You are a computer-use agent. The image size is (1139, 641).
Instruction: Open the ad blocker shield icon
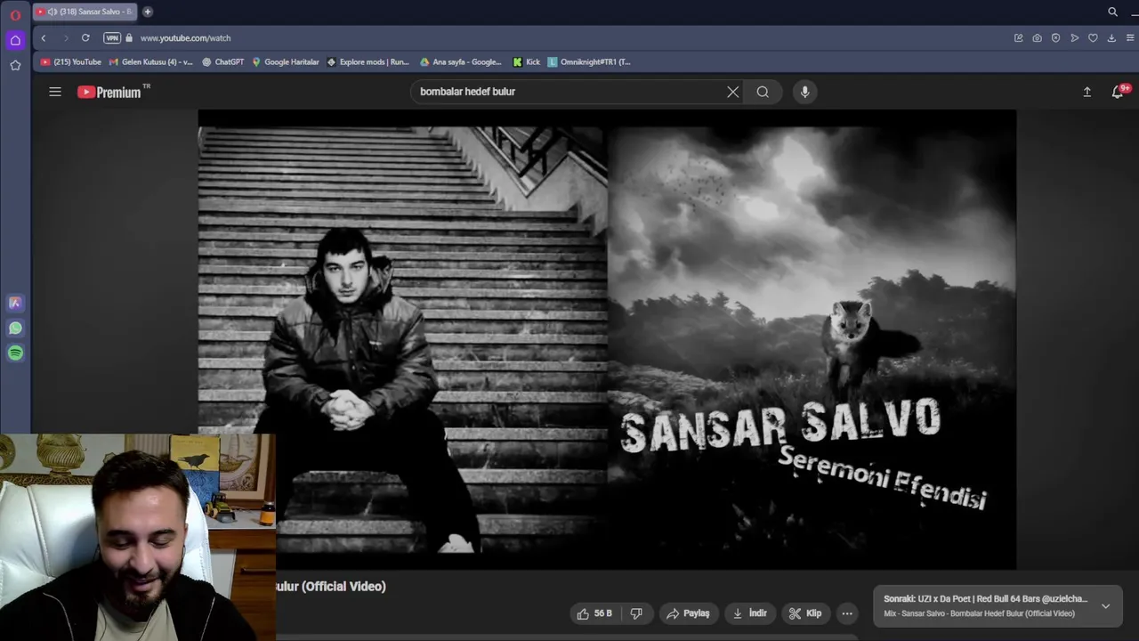pyautogui.click(x=1056, y=38)
